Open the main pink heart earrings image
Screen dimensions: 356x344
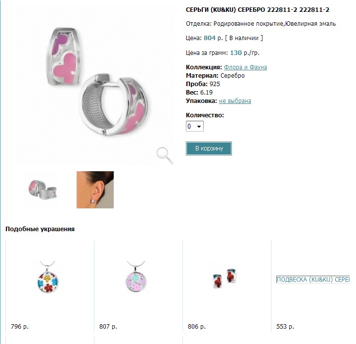click(95, 85)
